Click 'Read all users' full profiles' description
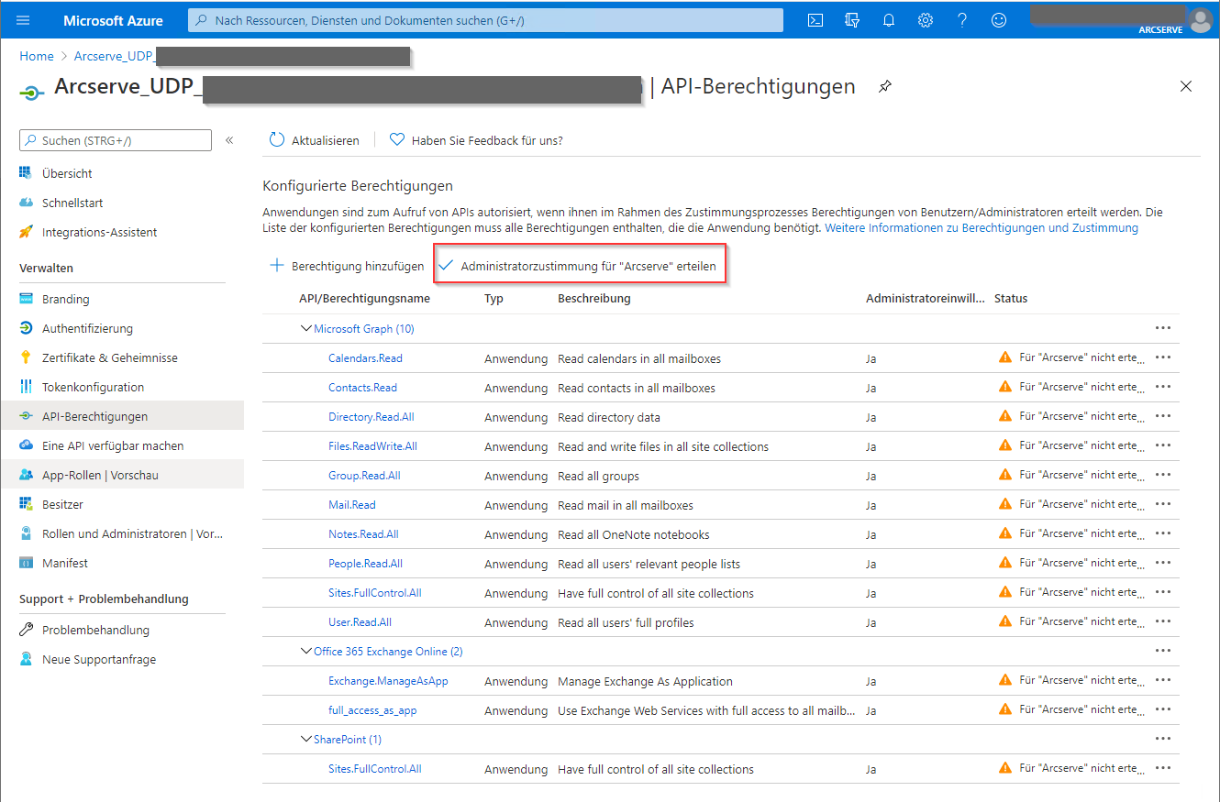Viewport: 1220px width, 802px height. pyautogui.click(x=626, y=622)
